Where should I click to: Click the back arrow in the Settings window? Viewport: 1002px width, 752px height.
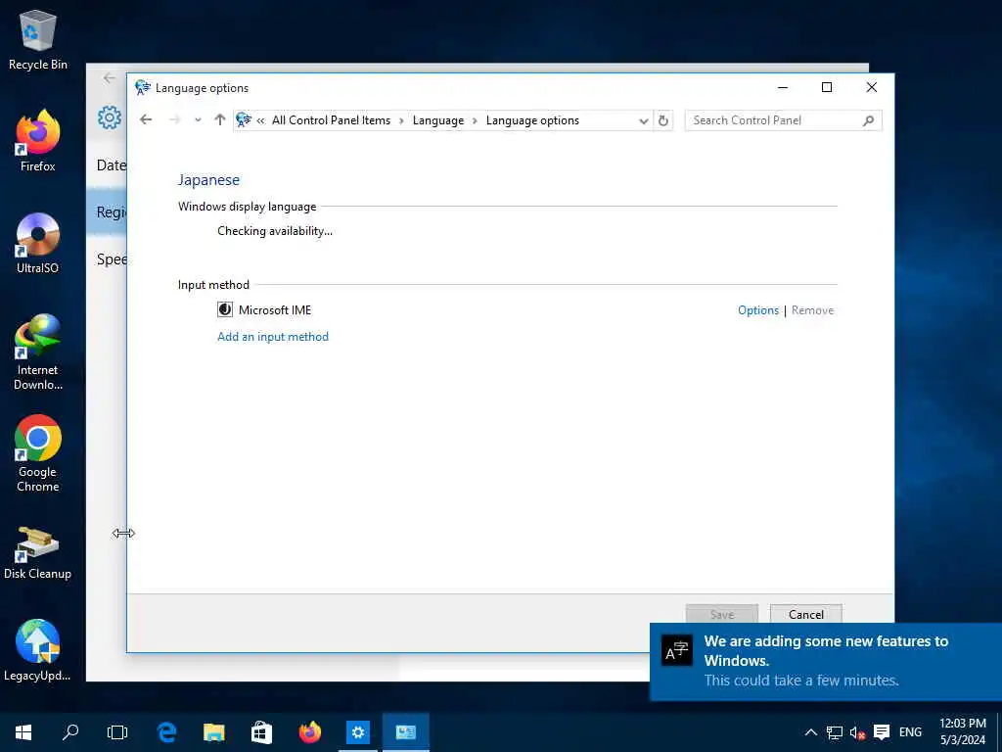pos(110,78)
